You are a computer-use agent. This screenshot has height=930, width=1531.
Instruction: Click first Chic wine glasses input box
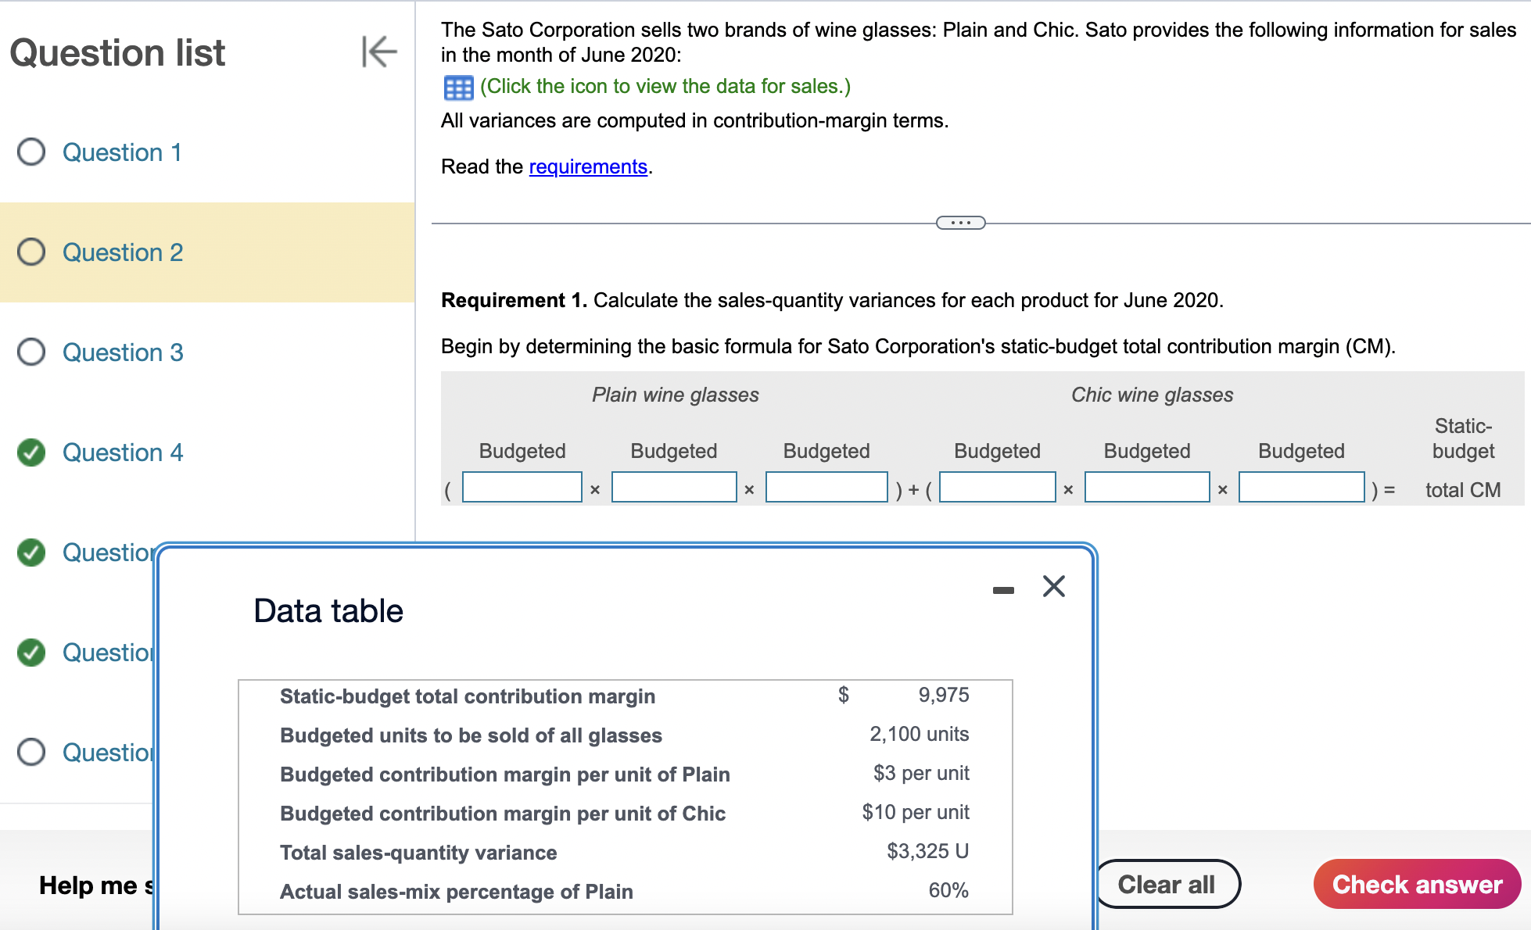click(997, 488)
